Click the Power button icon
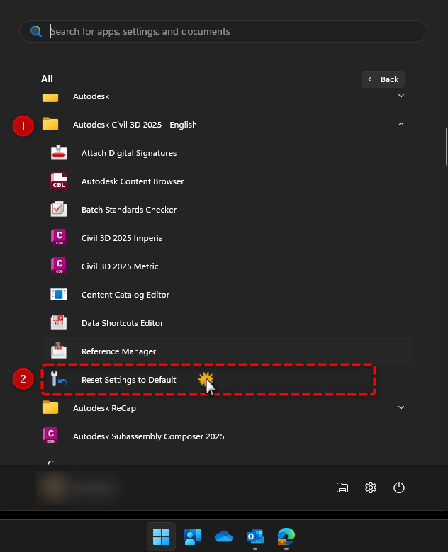The image size is (448, 552). (x=398, y=488)
